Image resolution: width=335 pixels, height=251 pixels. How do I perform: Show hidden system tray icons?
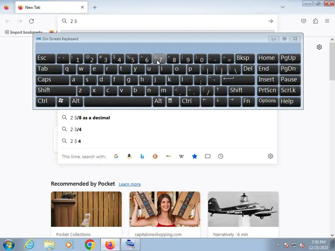[278, 245]
